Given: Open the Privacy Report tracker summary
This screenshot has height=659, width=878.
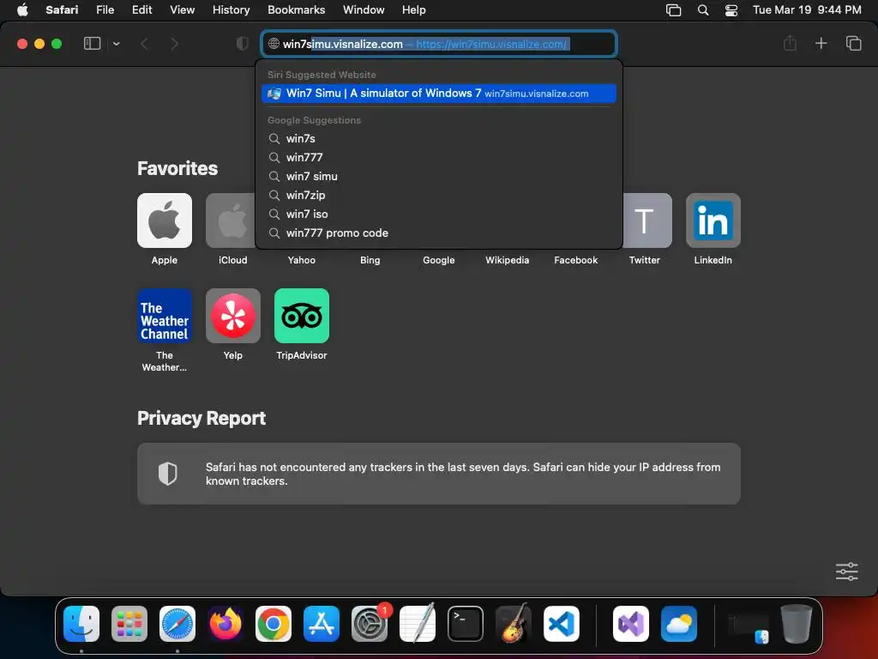Looking at the screenshot, I should [x=439, y=474].
